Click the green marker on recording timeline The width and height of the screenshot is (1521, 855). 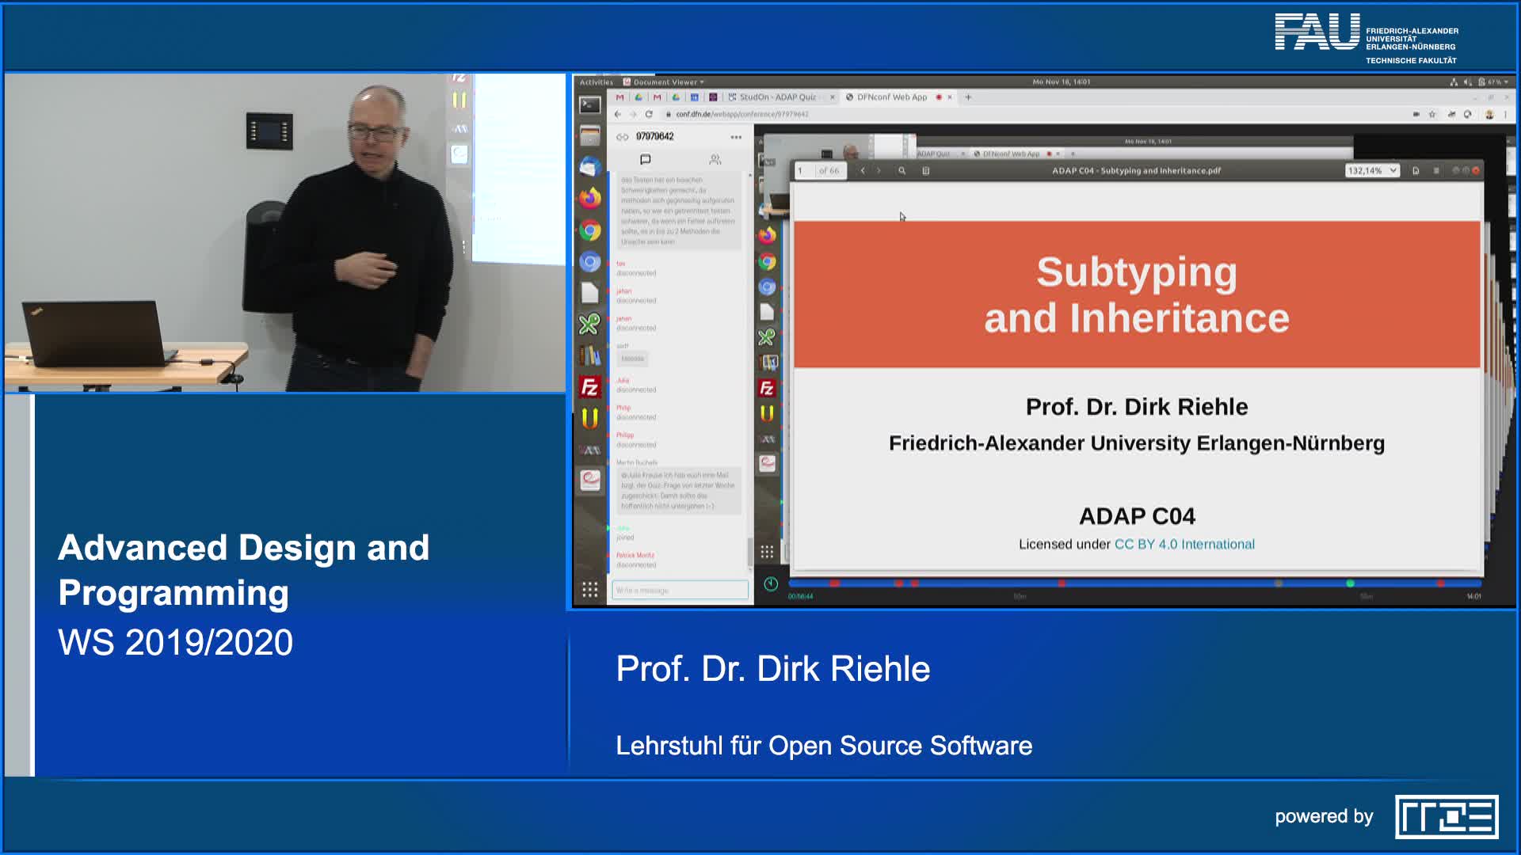point(1350,583)
